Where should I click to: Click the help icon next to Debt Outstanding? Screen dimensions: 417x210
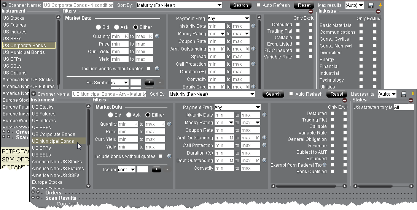pyautogui.click(x=264, y=161)
